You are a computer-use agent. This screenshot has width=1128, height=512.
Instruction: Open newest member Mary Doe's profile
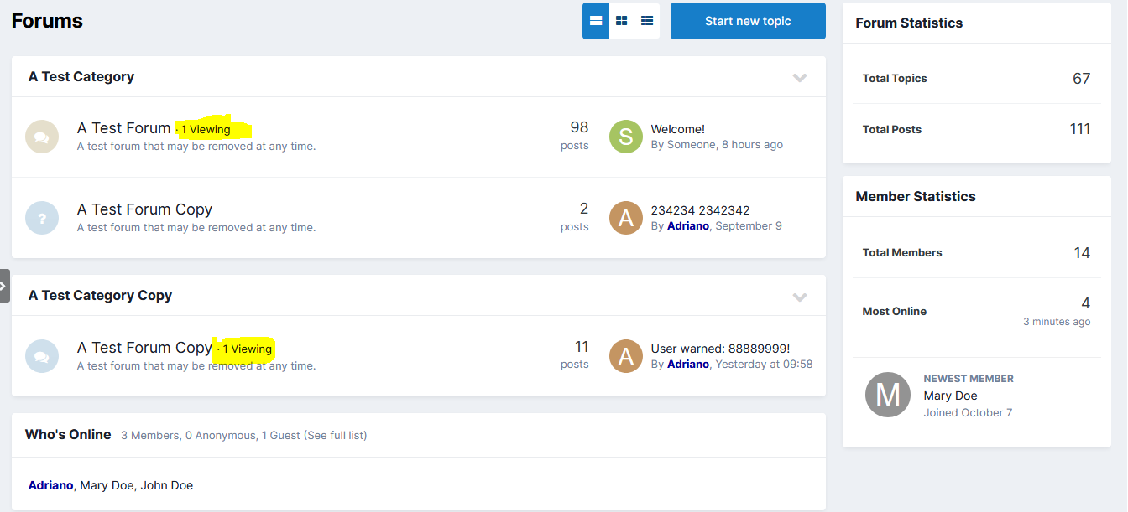click(950, 396)
